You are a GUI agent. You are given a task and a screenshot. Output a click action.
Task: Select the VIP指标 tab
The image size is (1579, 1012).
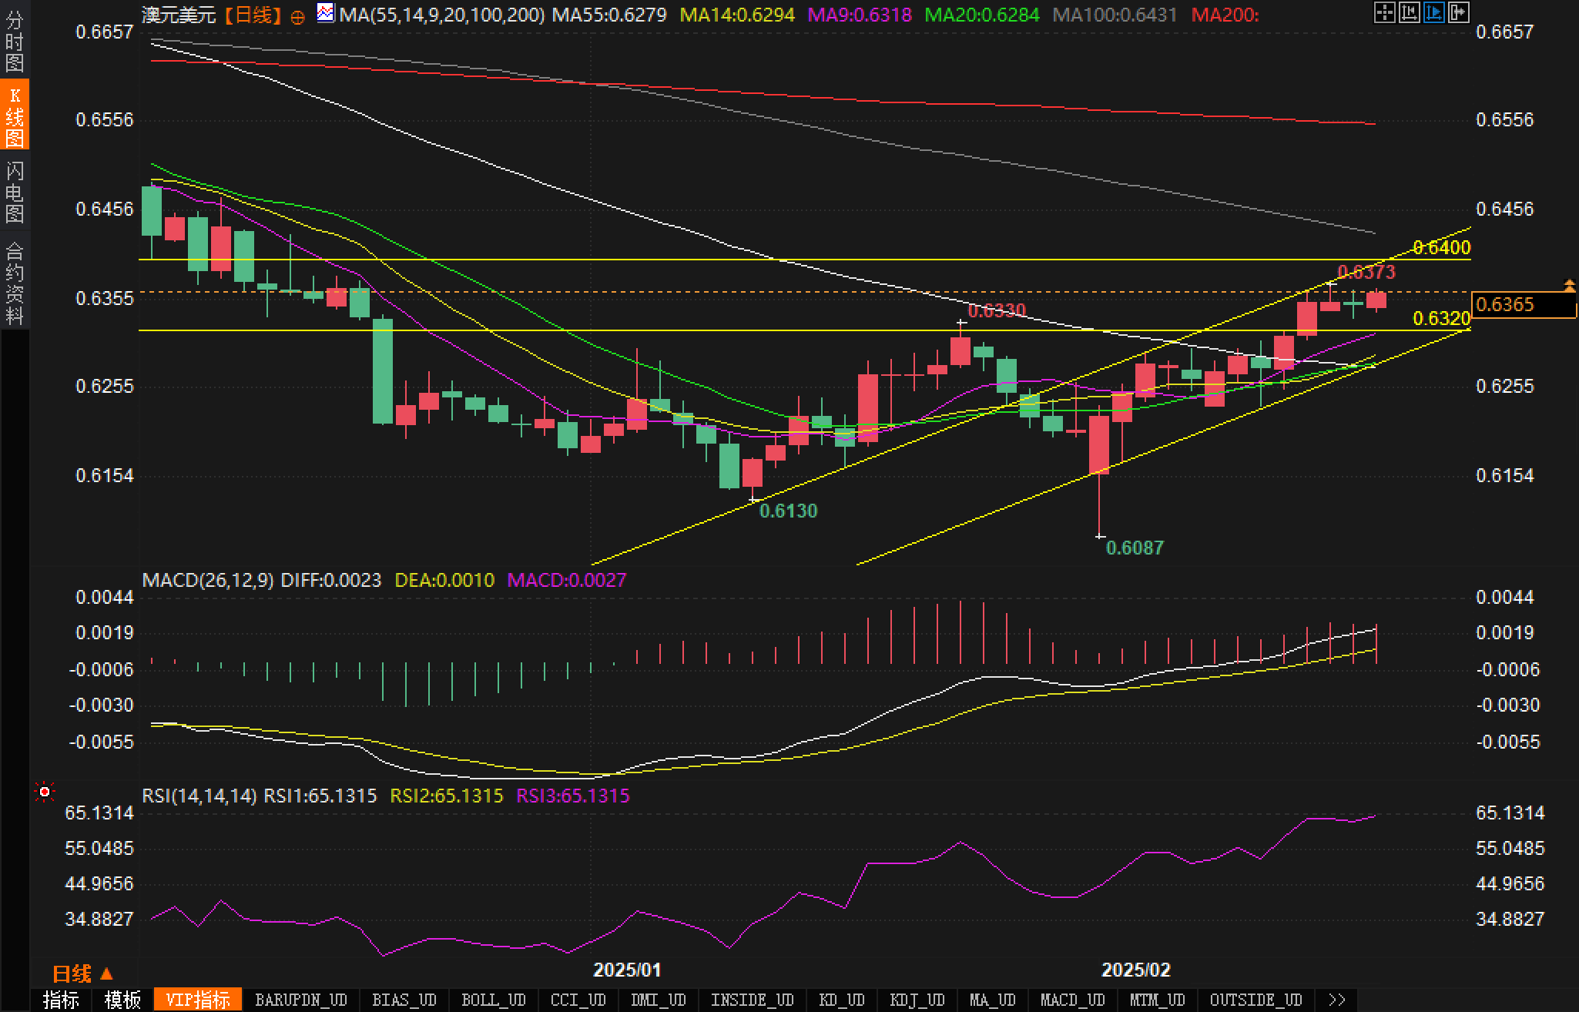[x=198, y=1000]
